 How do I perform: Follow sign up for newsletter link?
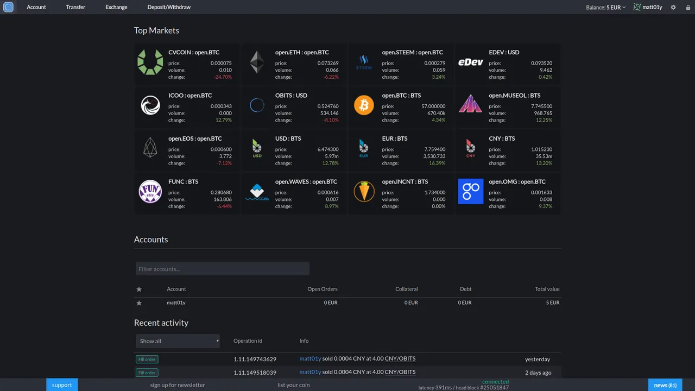(178, 385)
